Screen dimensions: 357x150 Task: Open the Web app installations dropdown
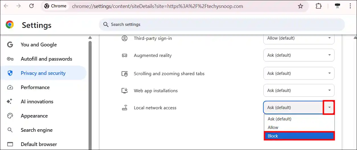pos(299,90)
